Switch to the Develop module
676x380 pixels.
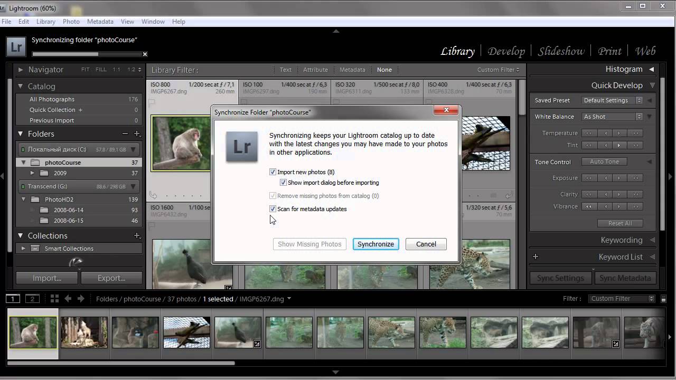coord(506,51)
